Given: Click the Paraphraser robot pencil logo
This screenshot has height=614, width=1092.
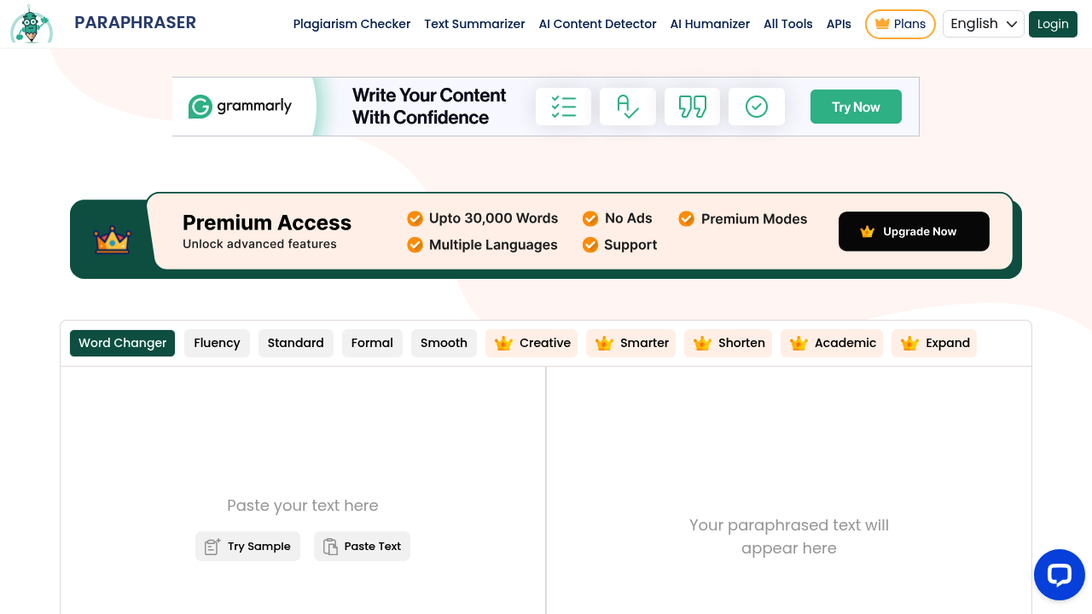Looking at the screenshot, I should 32,24.
